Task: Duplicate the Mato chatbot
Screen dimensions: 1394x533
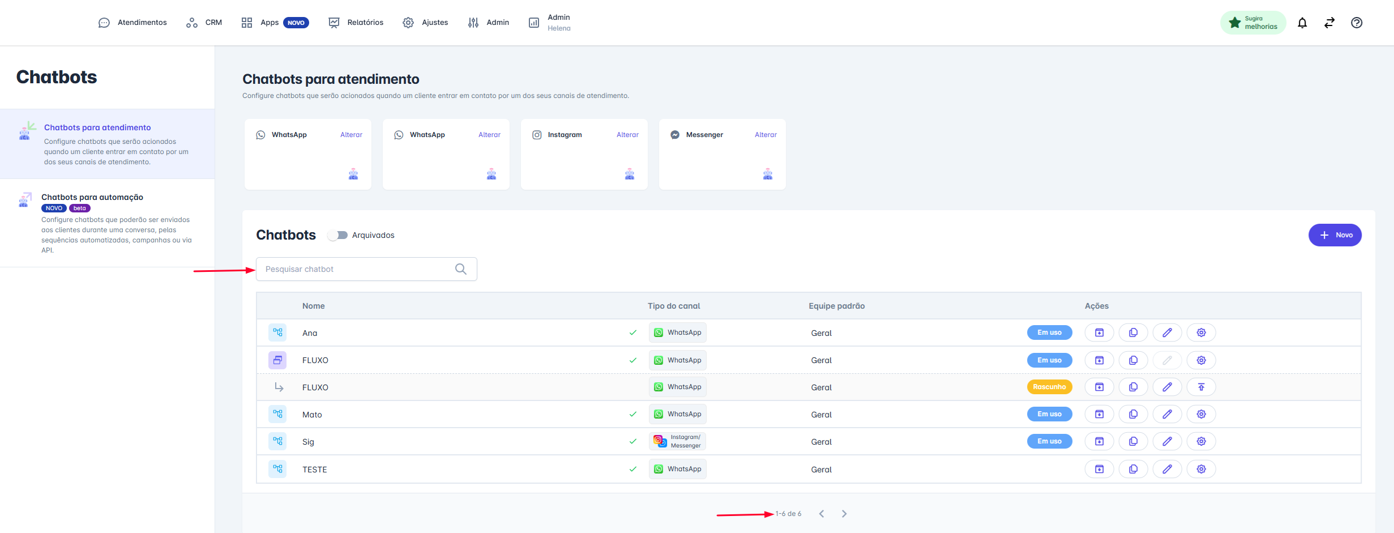Action: [x=1133, y=414]
